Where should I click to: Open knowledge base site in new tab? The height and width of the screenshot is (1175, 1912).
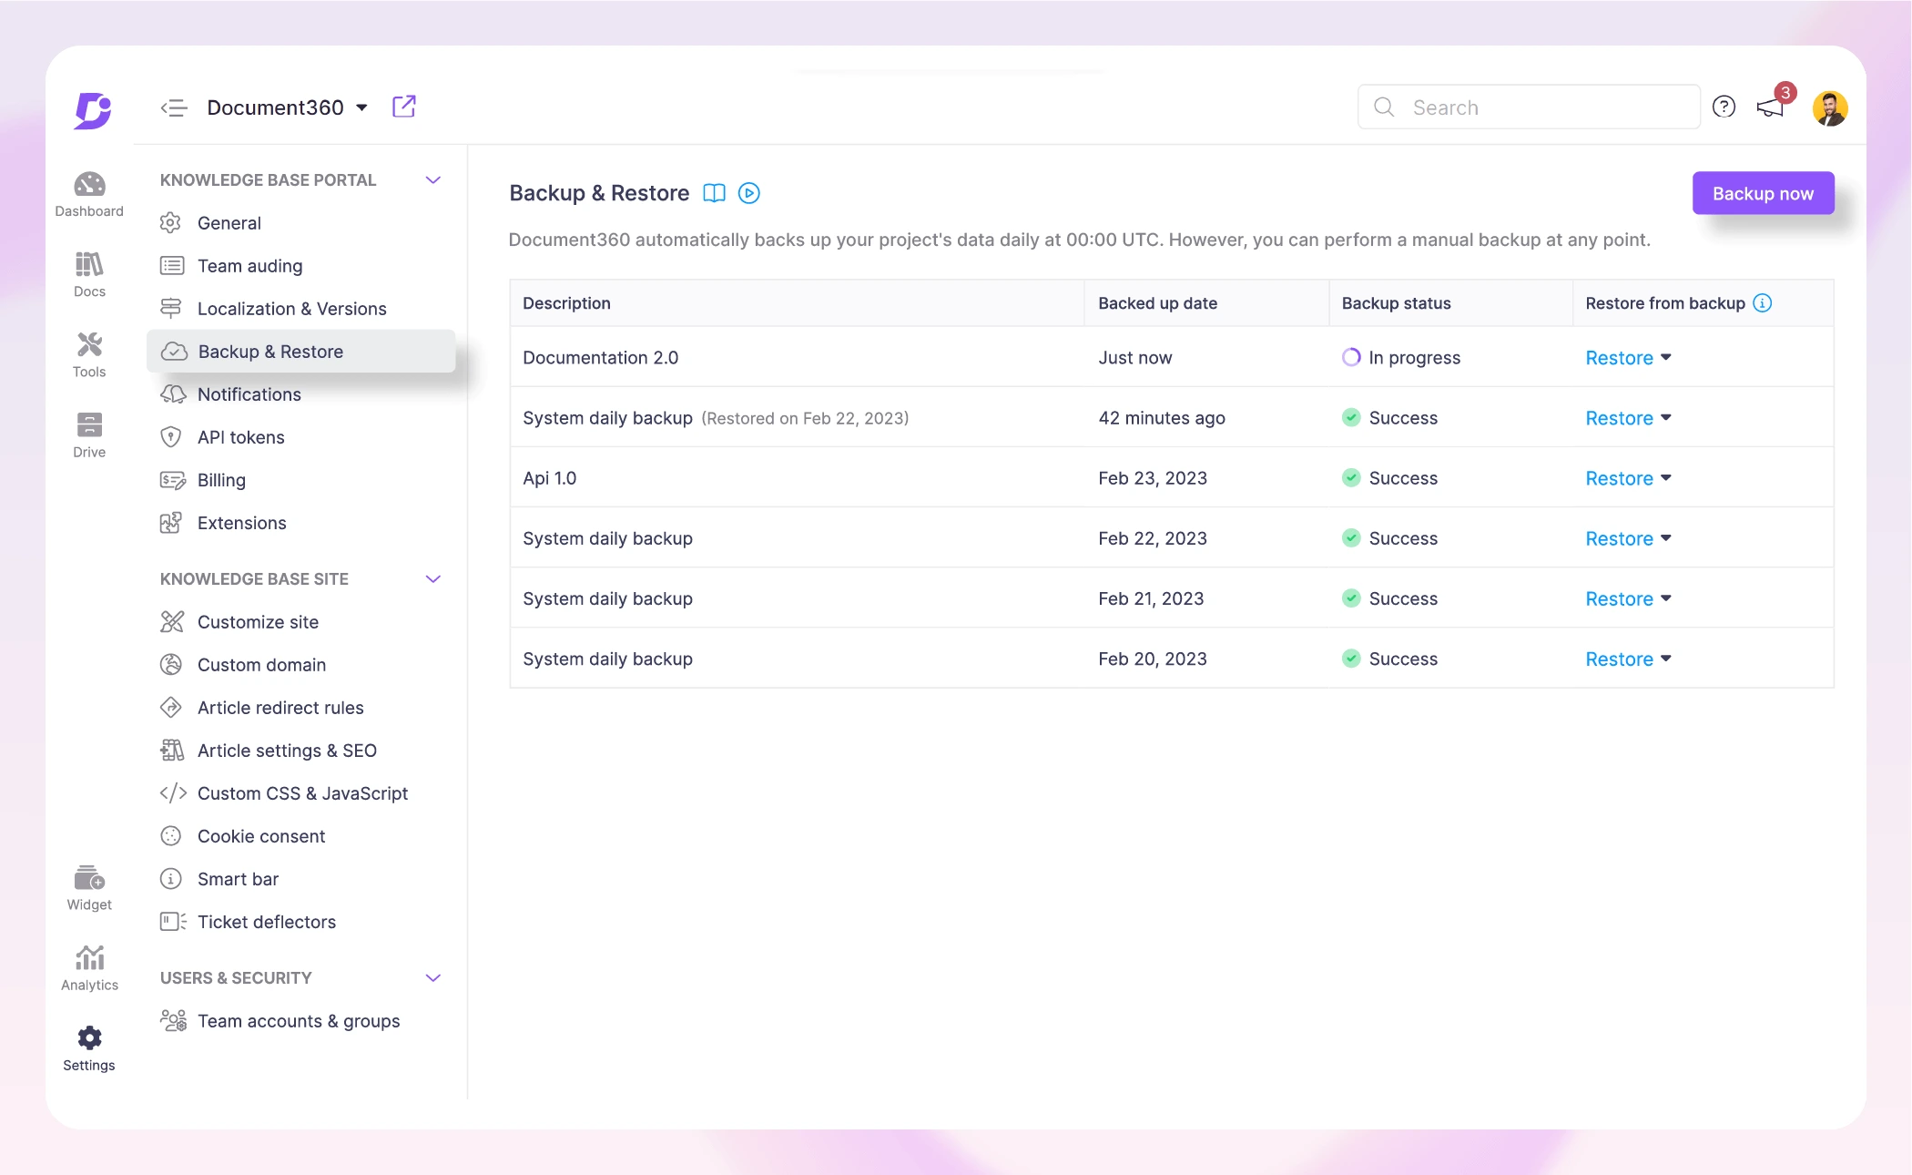click(x=403, y=107)
